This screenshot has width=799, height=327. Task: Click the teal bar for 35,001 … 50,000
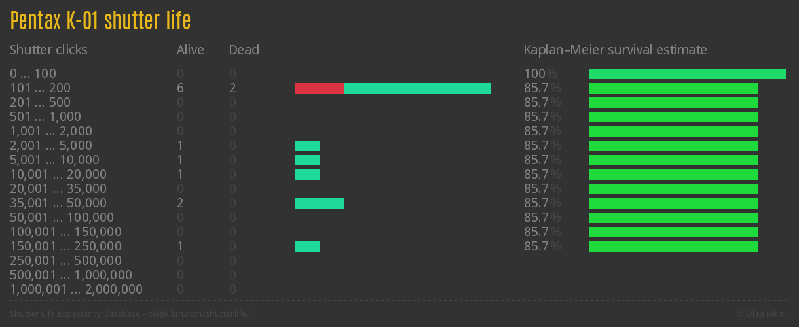tap(319, 203)
